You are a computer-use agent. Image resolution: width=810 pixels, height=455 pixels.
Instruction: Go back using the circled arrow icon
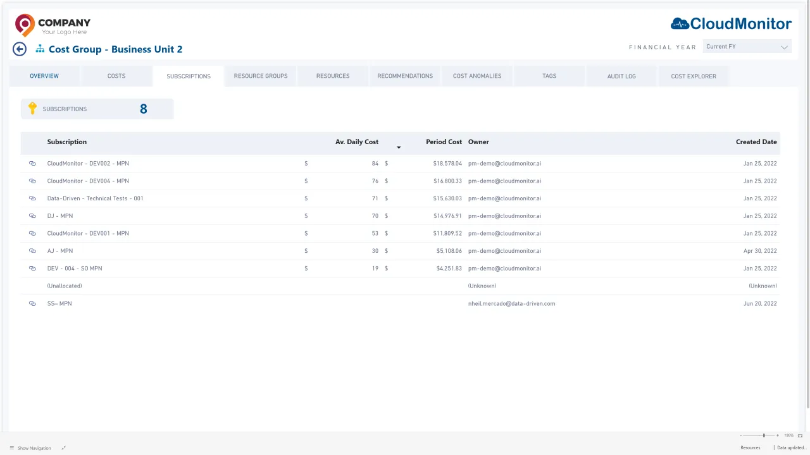point(20,49)
